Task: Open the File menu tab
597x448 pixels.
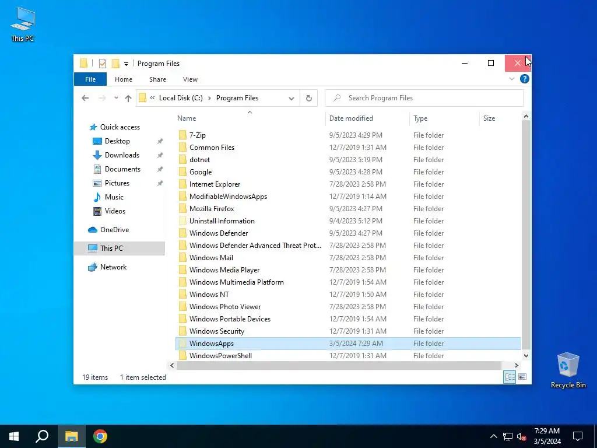Action: pyautogui.click(x=90, y=79)
